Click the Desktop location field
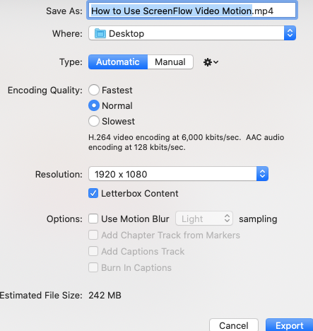 [192, 33]
